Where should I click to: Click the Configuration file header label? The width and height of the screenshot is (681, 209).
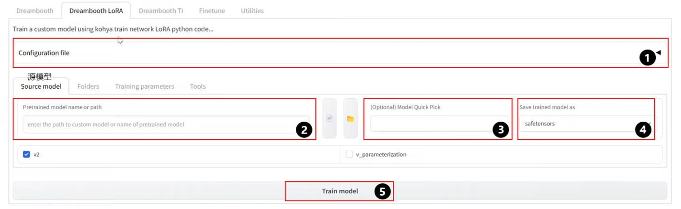[44, 53]
